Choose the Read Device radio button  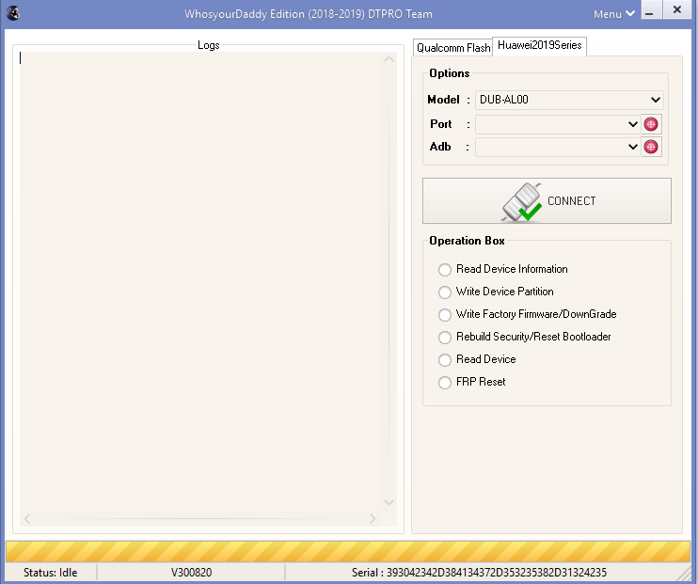tap(477, 359)
